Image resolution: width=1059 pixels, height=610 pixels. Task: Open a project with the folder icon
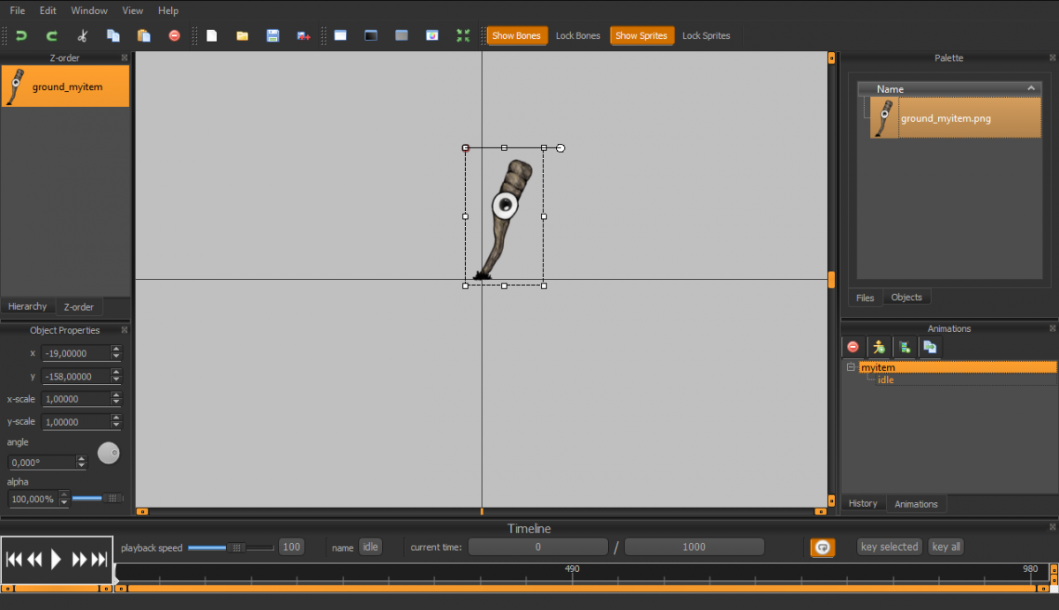click(x=242, y=36)
